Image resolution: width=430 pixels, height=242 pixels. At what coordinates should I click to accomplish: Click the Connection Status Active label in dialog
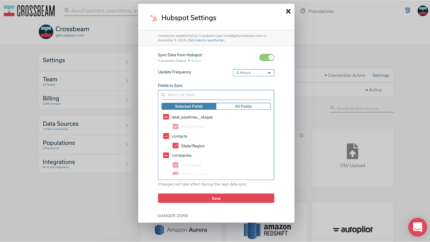point(196,61)
